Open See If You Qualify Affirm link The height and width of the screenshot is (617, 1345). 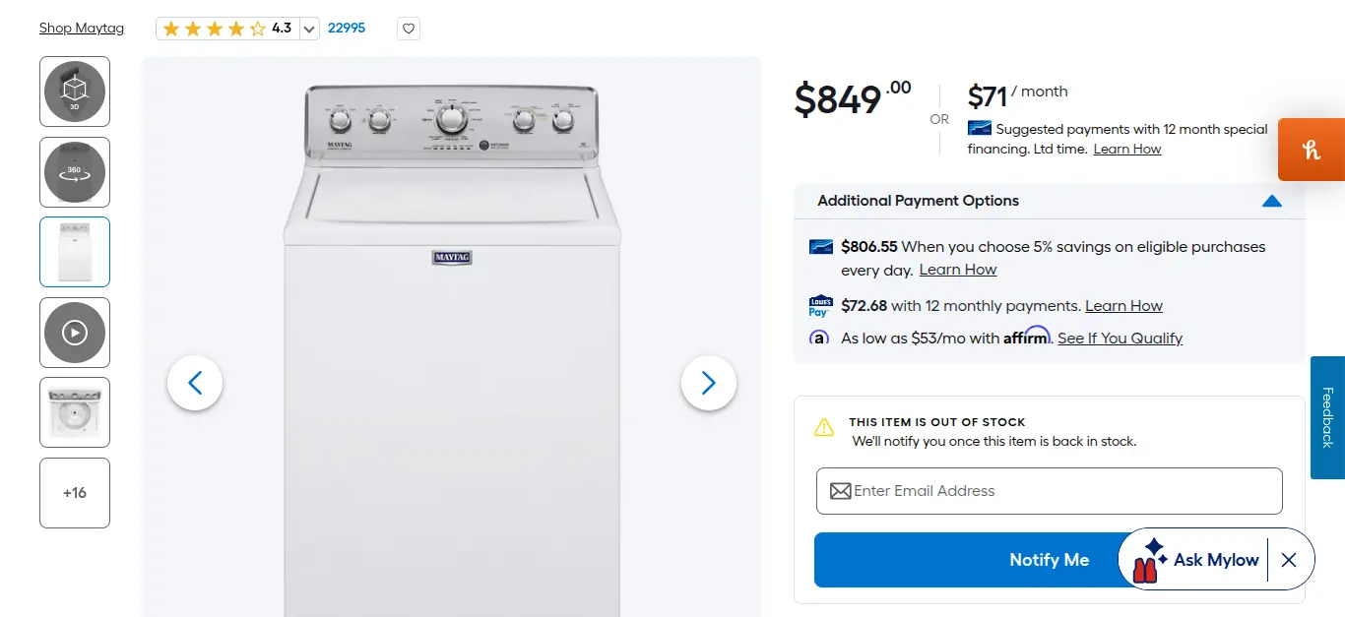(1120, 339)
